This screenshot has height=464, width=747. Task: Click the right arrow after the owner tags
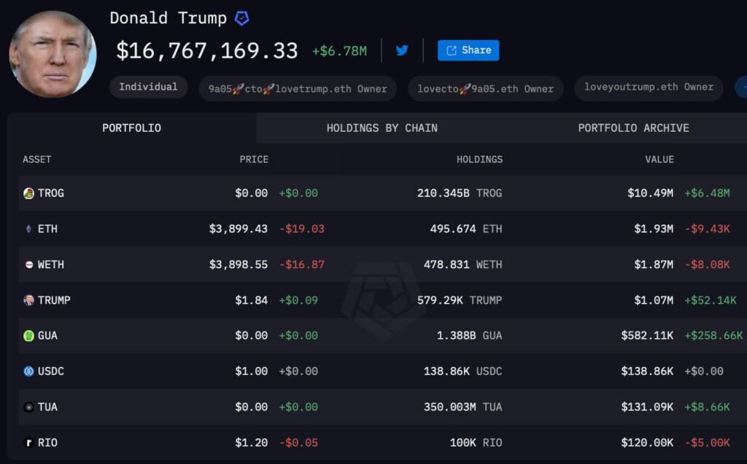pyautogui.click(x=743, y=87)
